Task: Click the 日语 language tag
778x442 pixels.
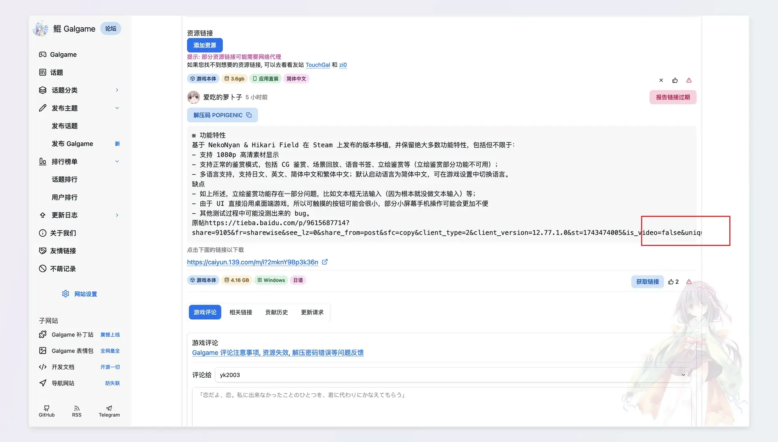Action: [x=298, y=280]
